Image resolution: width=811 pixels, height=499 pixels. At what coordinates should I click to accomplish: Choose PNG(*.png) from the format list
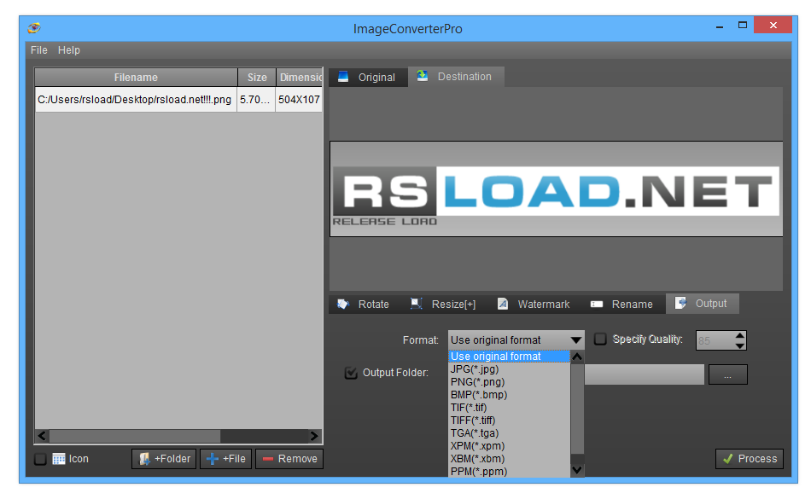[509, 382]
